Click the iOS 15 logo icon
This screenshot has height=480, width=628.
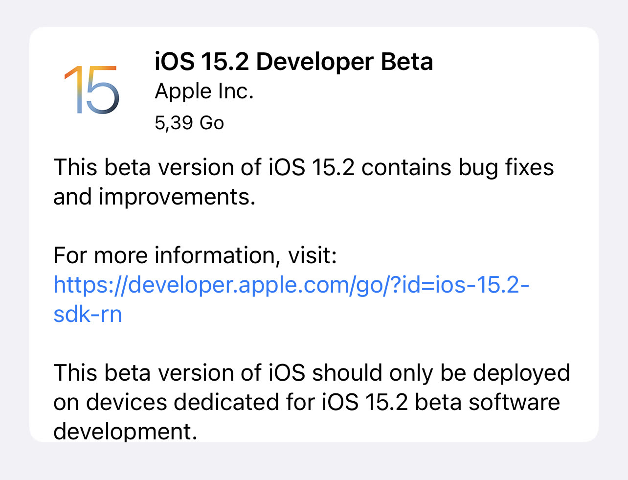coord(92,90)
